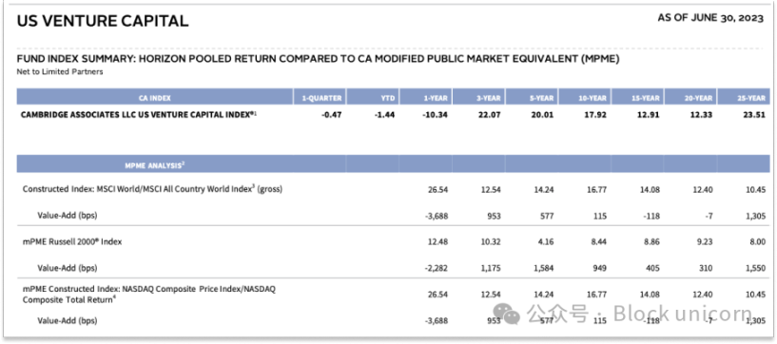Click the MPME ANALYSIS section header
Screen dimensions: 777x344
tap(155, 165)
